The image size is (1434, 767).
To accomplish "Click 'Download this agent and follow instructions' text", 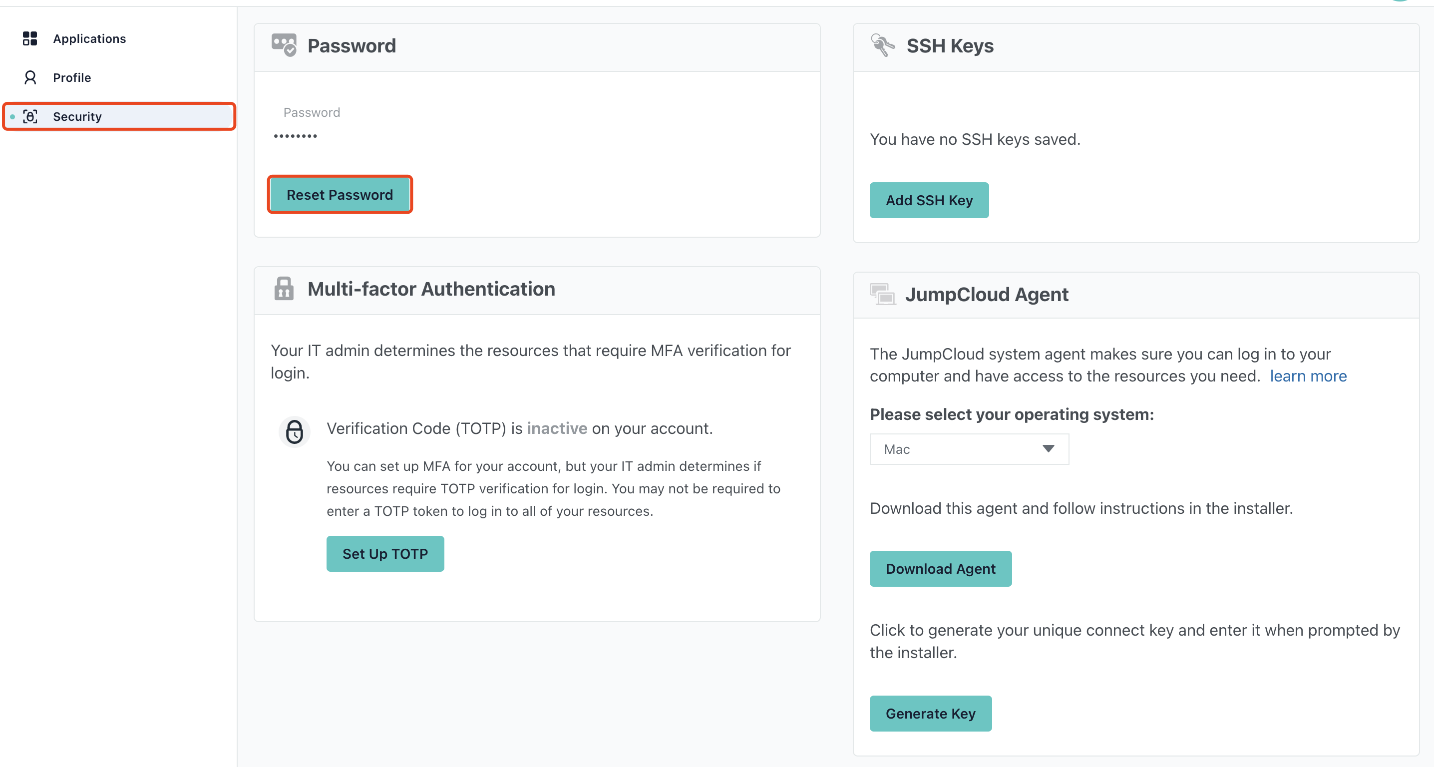I will 1081,508.
